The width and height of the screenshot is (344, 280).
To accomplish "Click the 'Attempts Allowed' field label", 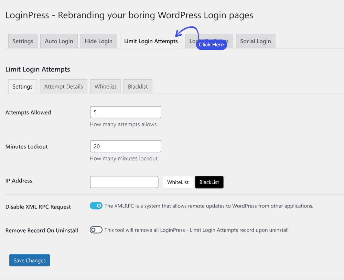I will tap(28, 113).
